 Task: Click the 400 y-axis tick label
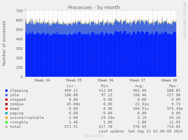tap(19, 39)
